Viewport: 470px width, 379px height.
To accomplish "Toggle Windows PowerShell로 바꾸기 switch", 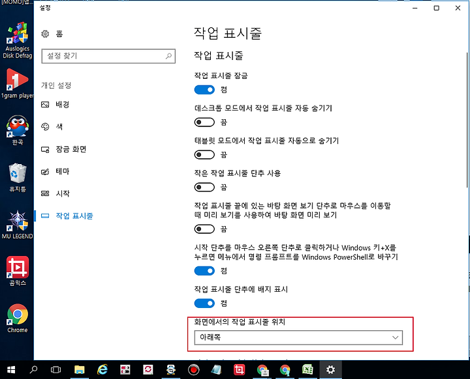I will [x=204, y=271].
